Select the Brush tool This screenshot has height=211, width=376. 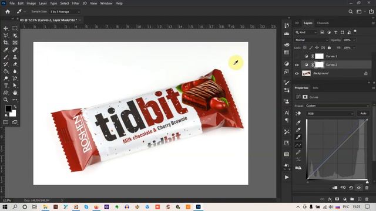6,57
